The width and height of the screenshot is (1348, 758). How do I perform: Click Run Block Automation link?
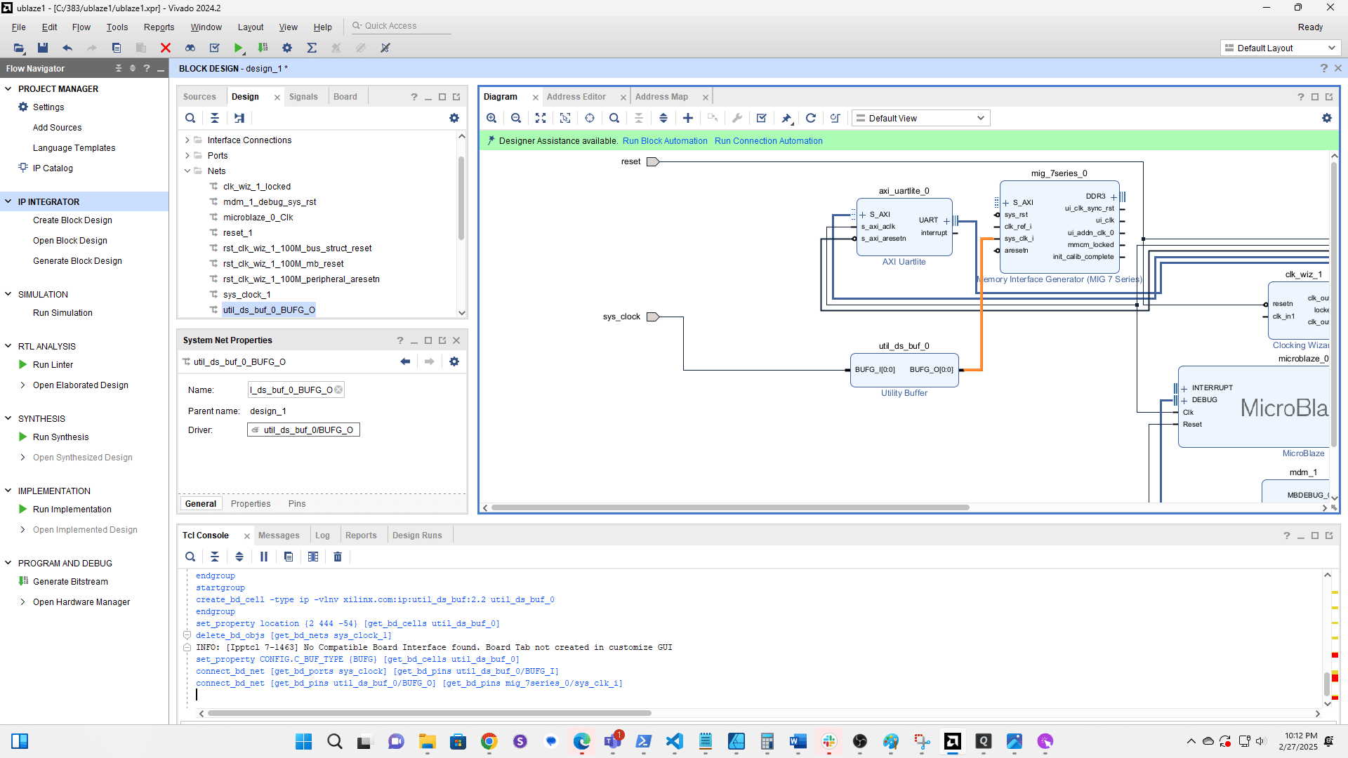click(x=664, y=141)
